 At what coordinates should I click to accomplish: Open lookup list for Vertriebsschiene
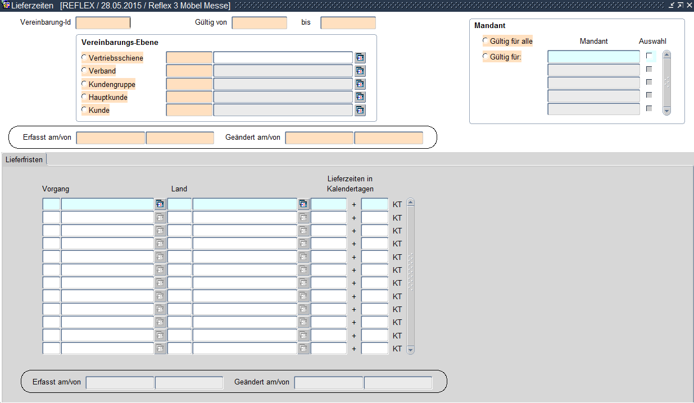(x=360, y=58)
